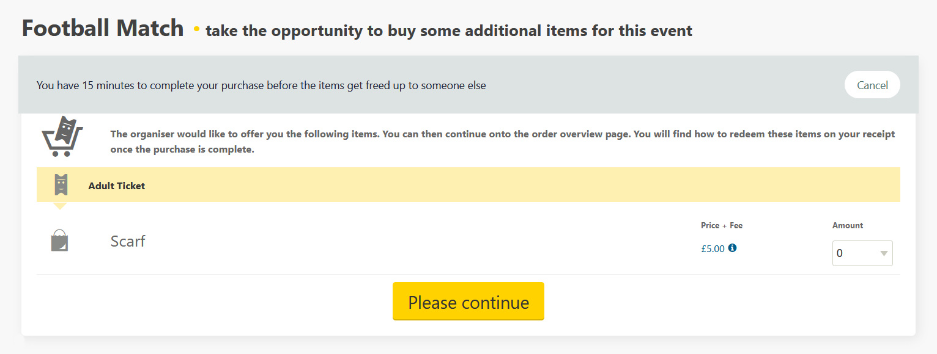Click the additional items subtitle text
Image resolution: width=937 pixels, height=354 pixels.
click(449, 31)
